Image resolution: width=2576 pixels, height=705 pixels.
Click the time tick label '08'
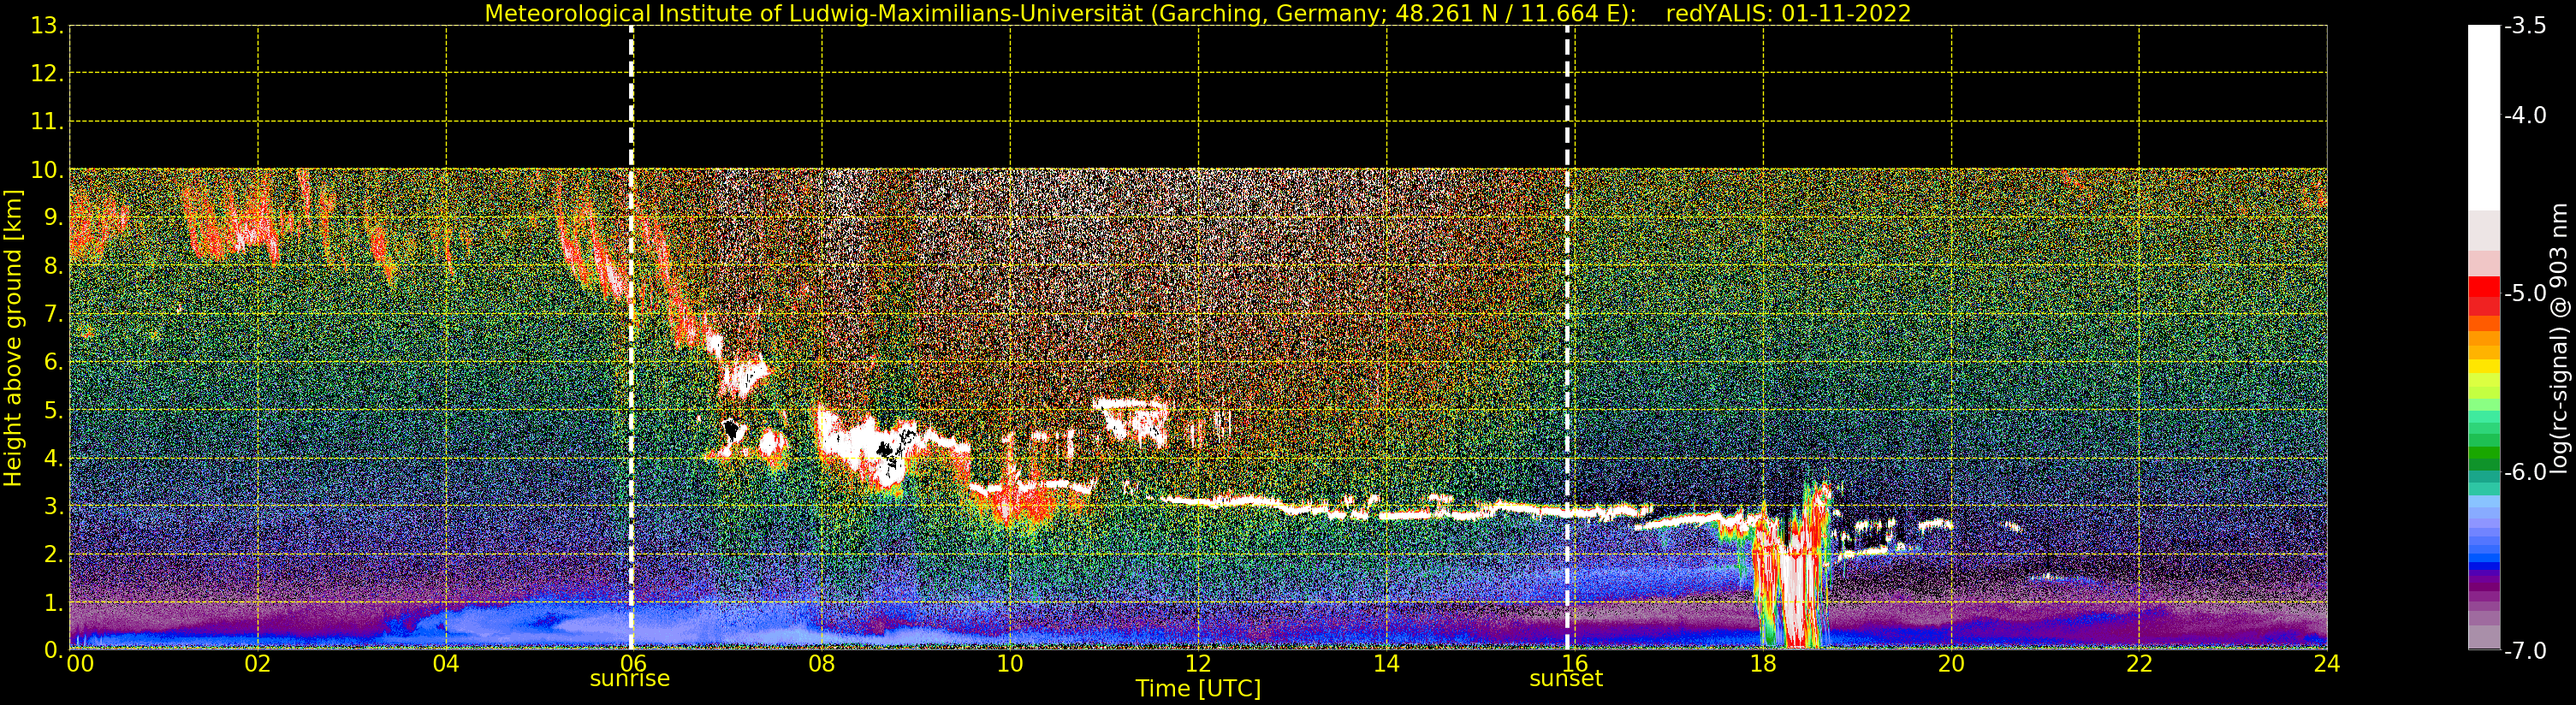click(822, 664)
